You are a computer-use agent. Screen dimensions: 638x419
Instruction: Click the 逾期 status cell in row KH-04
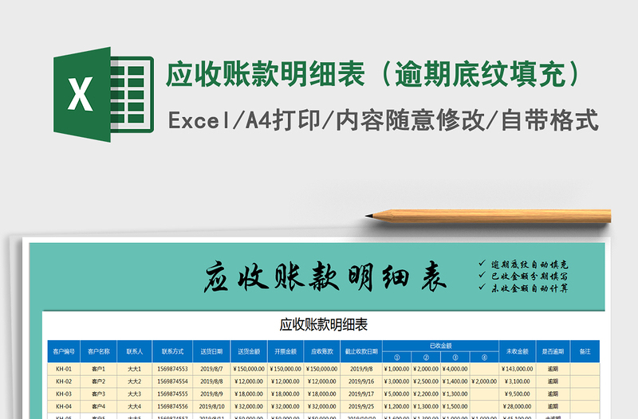[553, 406]
